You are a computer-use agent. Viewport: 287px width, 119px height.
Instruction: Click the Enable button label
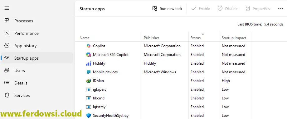(x=204, y=9)
